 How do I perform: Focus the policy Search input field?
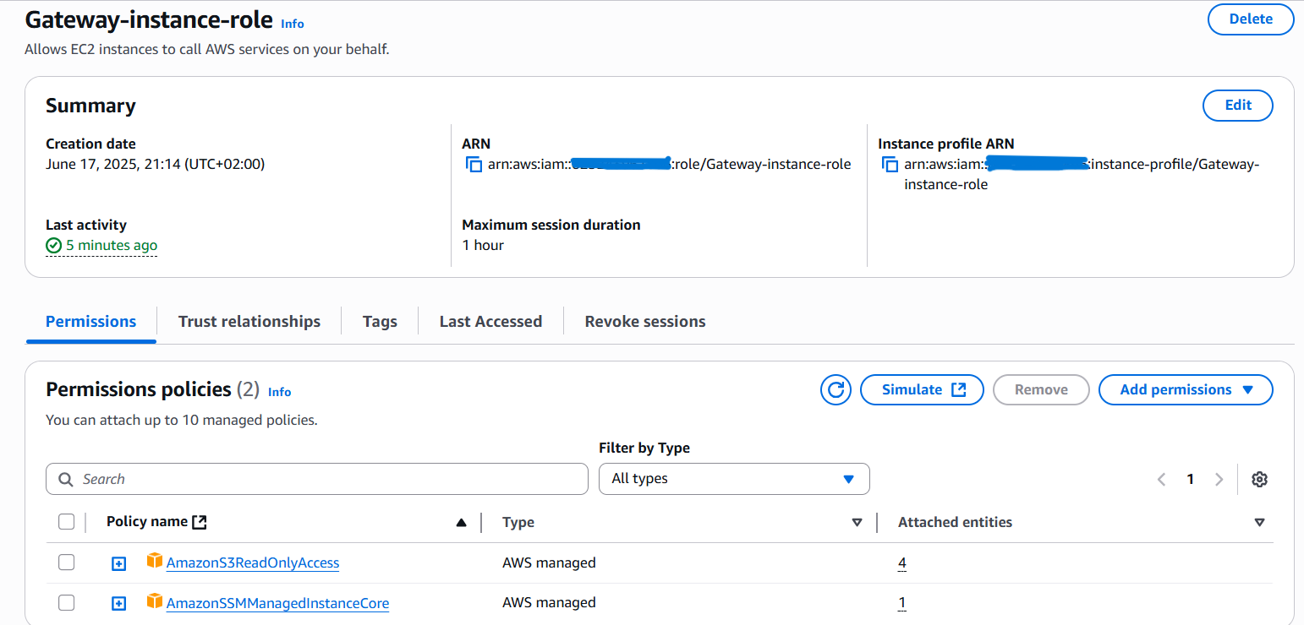[x=317, y=479]
